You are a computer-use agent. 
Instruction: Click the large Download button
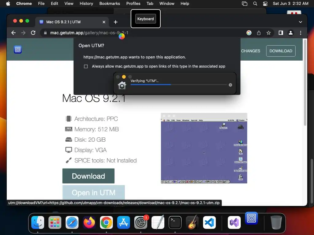pos(89,176)
